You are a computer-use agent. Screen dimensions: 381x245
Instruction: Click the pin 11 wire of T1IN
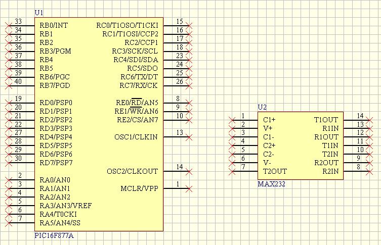(x=356, y=146)
